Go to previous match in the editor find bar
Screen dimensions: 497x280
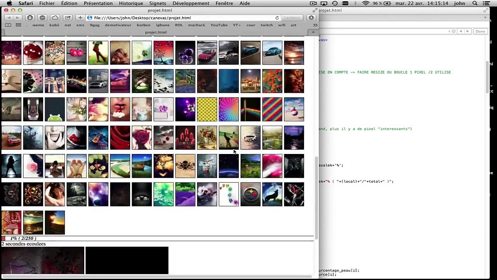click(x=461, y=31)
